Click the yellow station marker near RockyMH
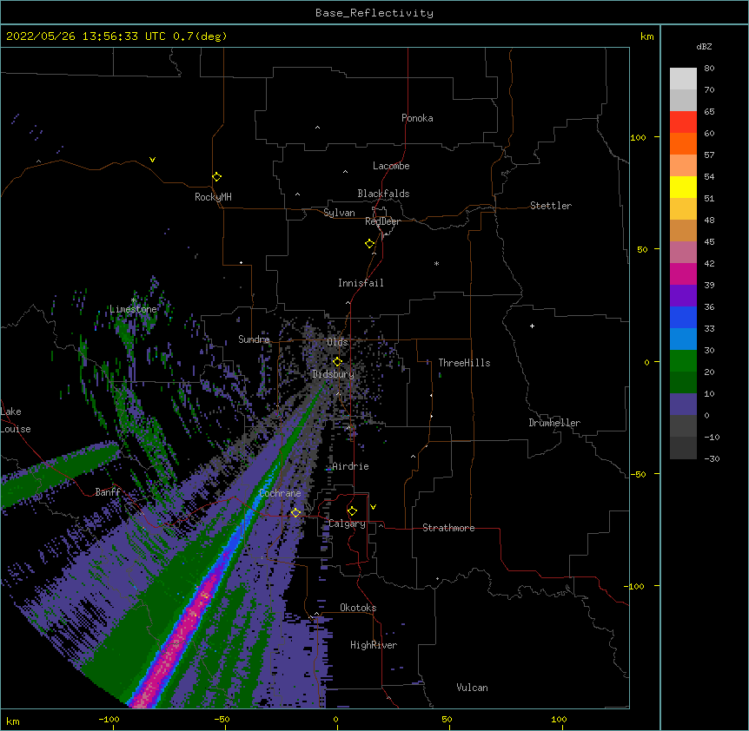 pos(216,177)
